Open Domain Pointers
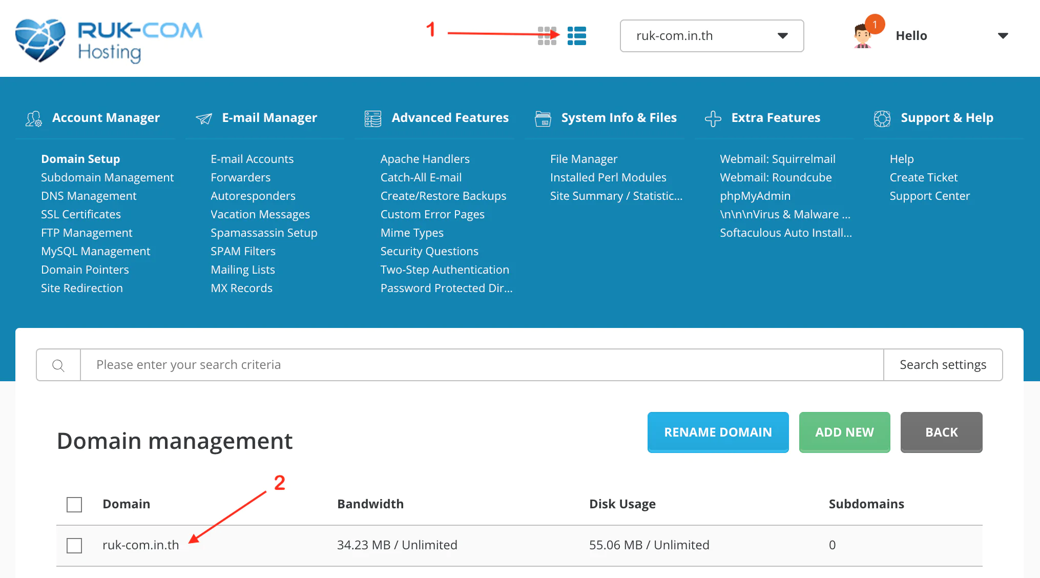Screen dimensions: 1040x578 [x=85, y=270]
